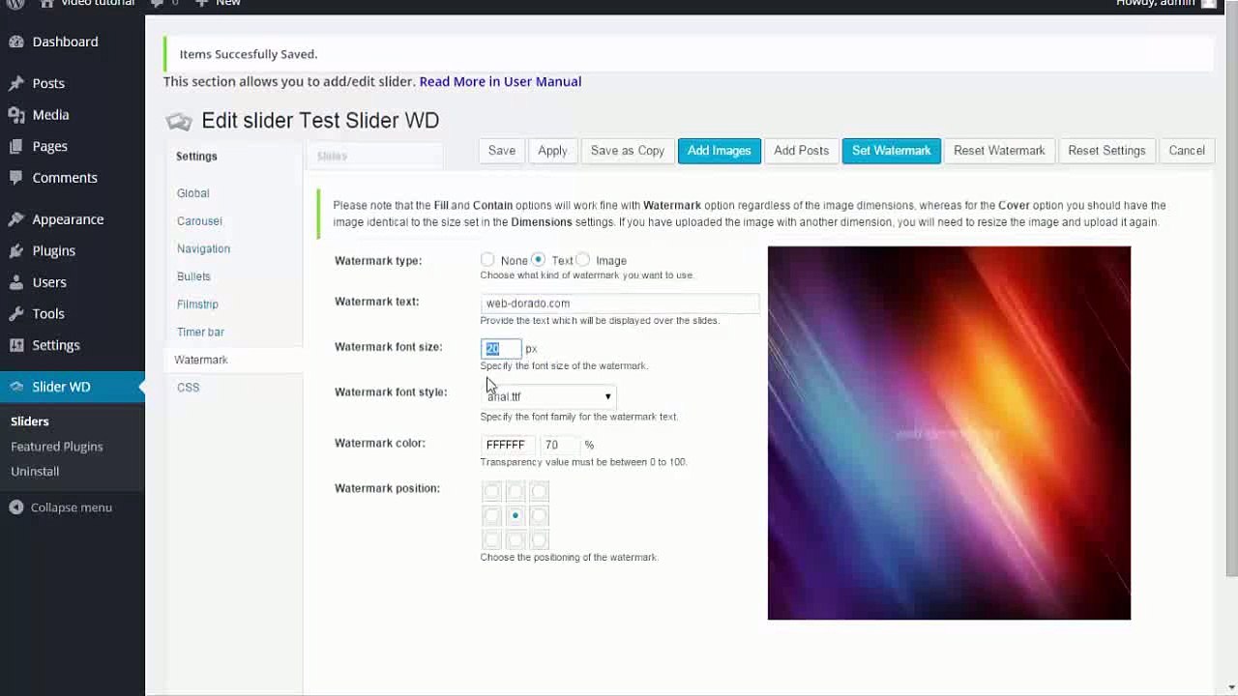Open the Posts pin icon
The width and height of the screenshot is (1238, 696).
point(16,83)
